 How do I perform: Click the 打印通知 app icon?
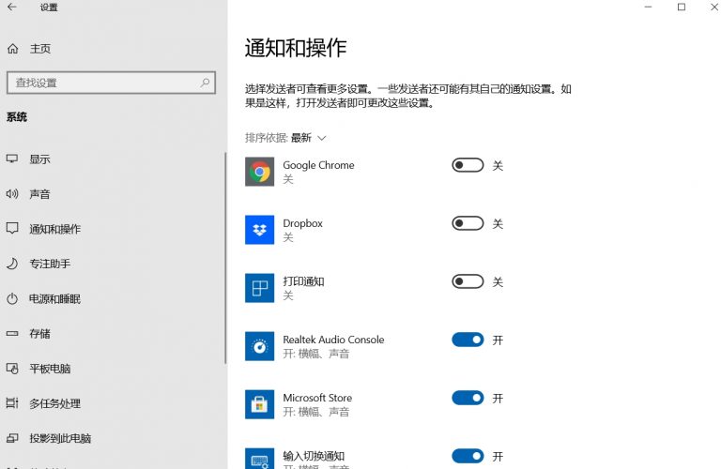coord(259,288)
